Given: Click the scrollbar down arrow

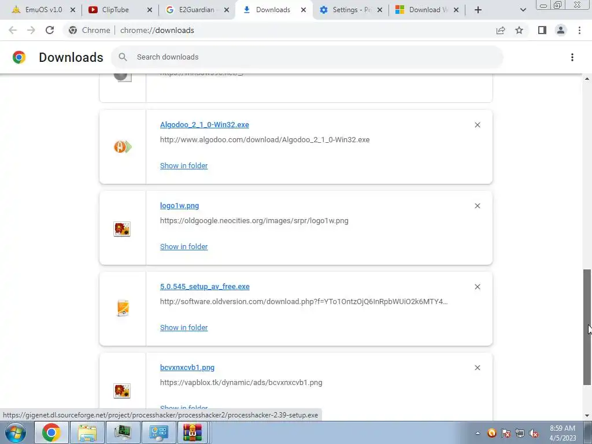Looking at the screenshot, I should pyautogui.click(x=587, y=416).
